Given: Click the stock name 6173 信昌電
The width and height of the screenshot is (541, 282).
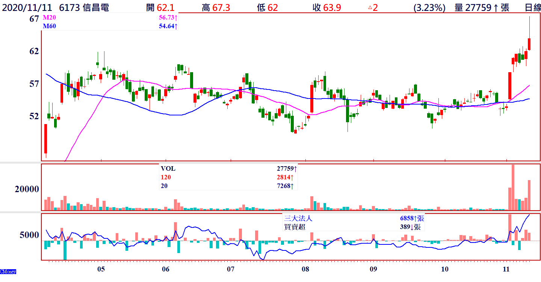Looking at the screenshot, I should 84,8.
